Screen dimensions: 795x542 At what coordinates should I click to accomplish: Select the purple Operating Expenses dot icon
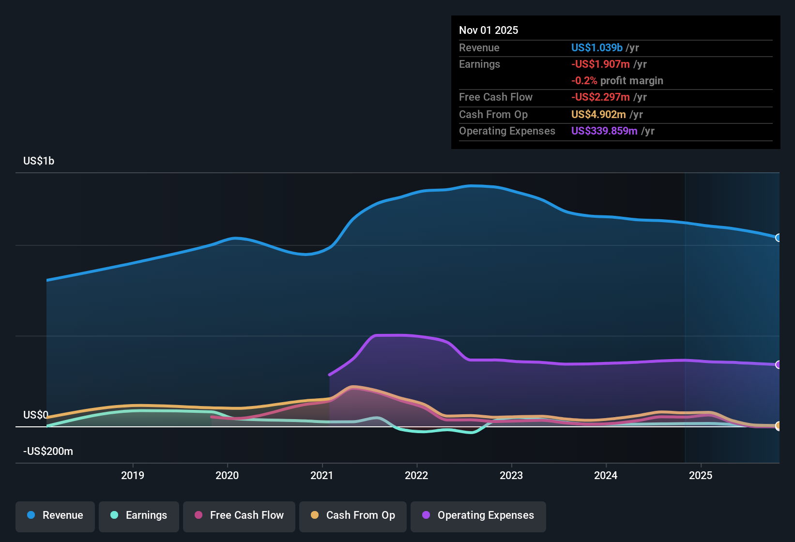(x=425, y=515)
